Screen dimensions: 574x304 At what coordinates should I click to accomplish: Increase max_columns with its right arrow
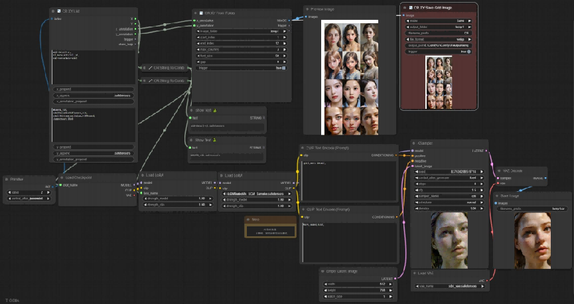[285, 49]
